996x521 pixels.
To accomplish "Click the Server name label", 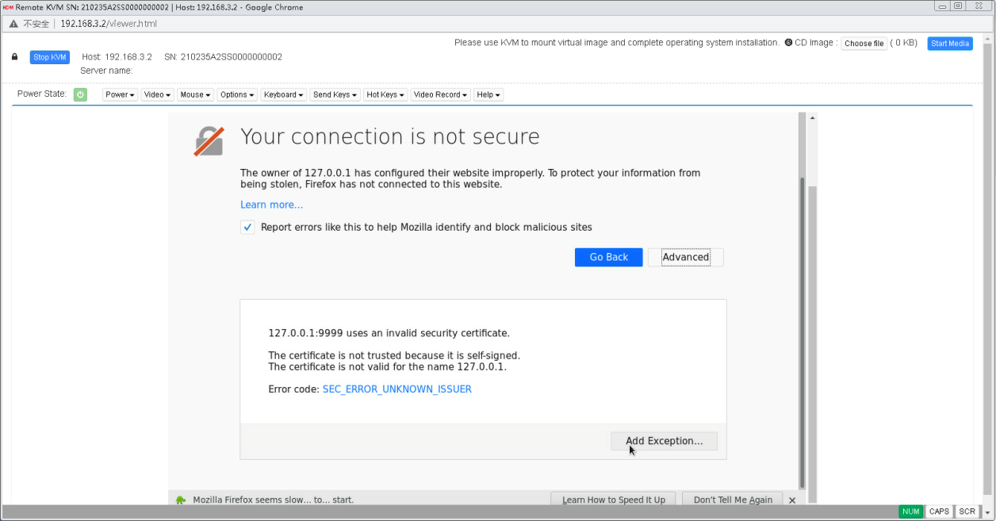I will click(106, 71).
